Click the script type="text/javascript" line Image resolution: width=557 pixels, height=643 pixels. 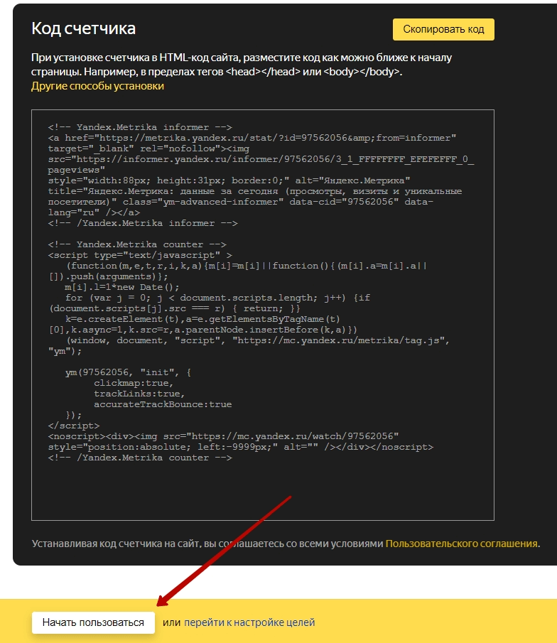140,255
